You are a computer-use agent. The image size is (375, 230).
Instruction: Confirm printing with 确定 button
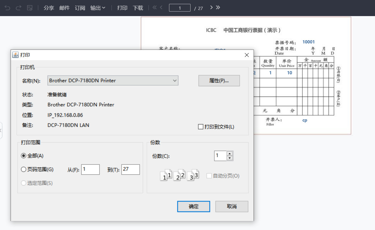193,206
